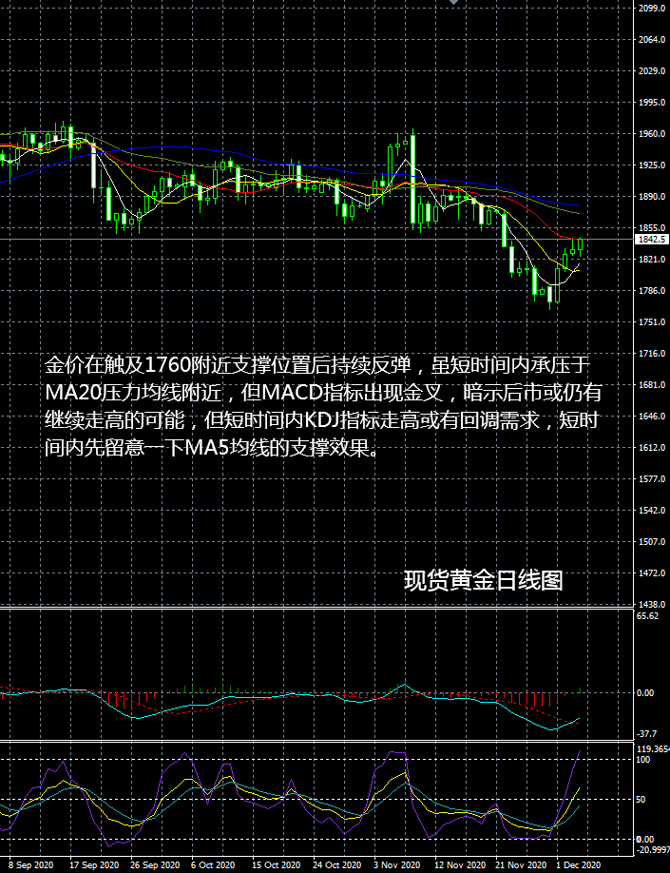
Task: Select the 1960.0 price level label
Action: pos(652,134)
